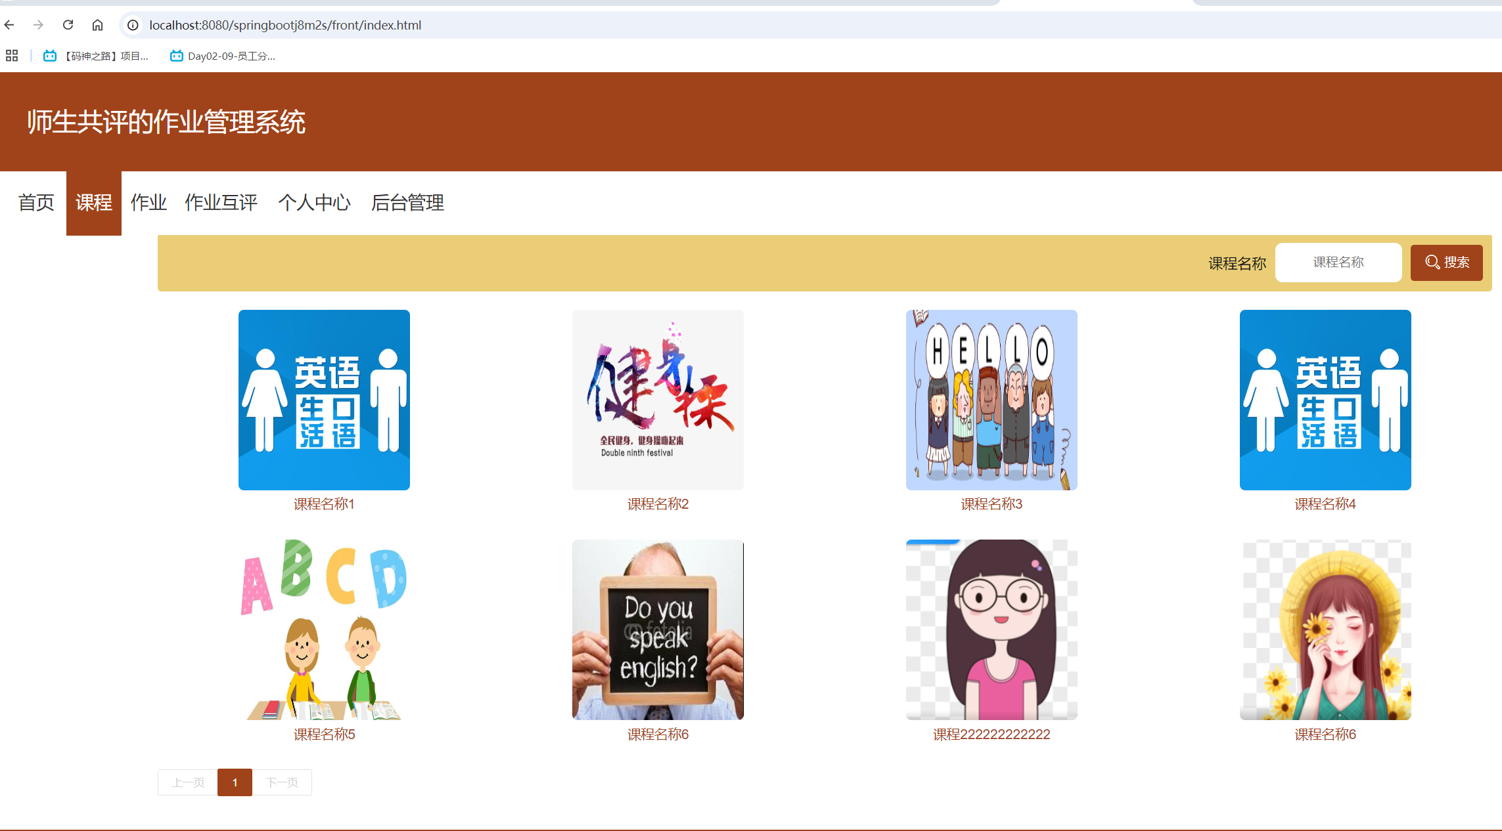1502x831 pixels.
Task: Open 个人中心 from the nav bar
Action: (314, 203)
